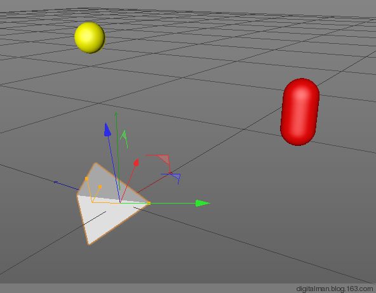Select the yellow sphere object

point(90,37)
